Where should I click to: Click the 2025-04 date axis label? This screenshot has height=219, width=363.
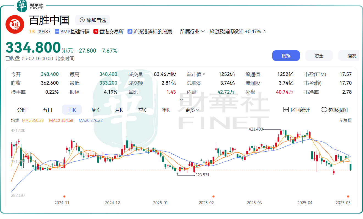point(305,203)
